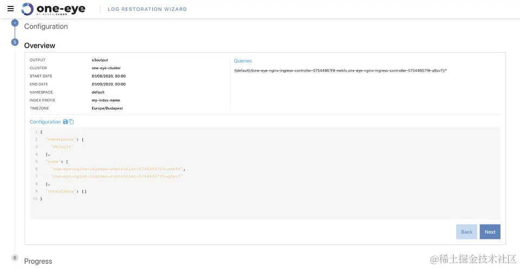This screenshot has height=268, width=520.
Task: Click the my-index-name value
Action: click(106, 100)
